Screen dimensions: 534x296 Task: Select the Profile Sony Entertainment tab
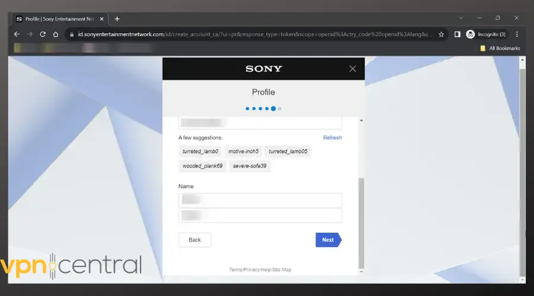coord(59,19)
